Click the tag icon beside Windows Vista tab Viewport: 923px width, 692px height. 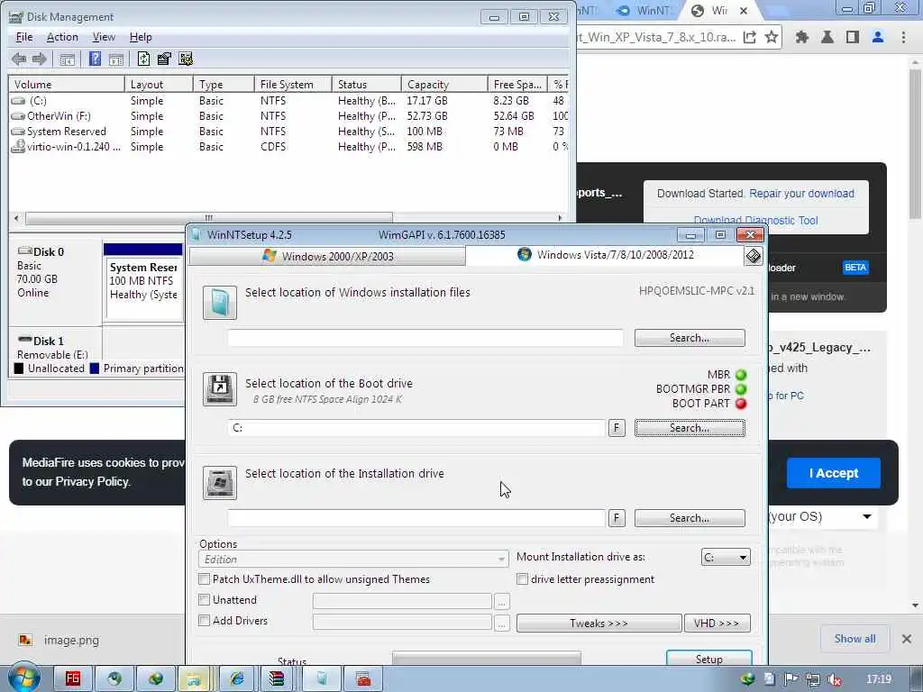tap(754, 256)
